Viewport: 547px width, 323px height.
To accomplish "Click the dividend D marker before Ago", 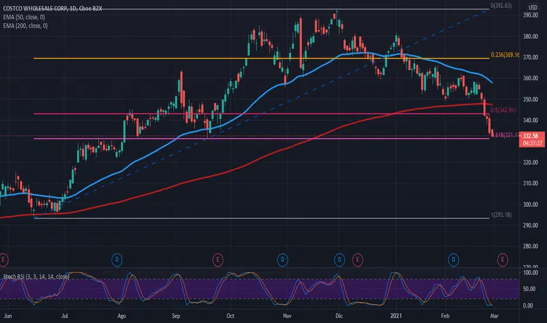I will click(117, 260).
